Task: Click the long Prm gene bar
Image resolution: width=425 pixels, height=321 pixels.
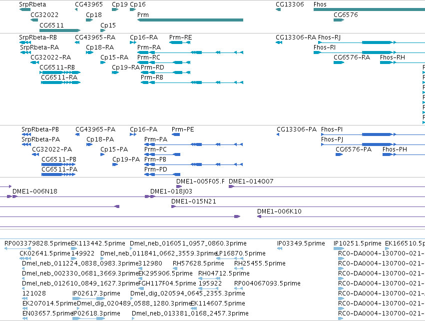Action: (x=190, y=20)
